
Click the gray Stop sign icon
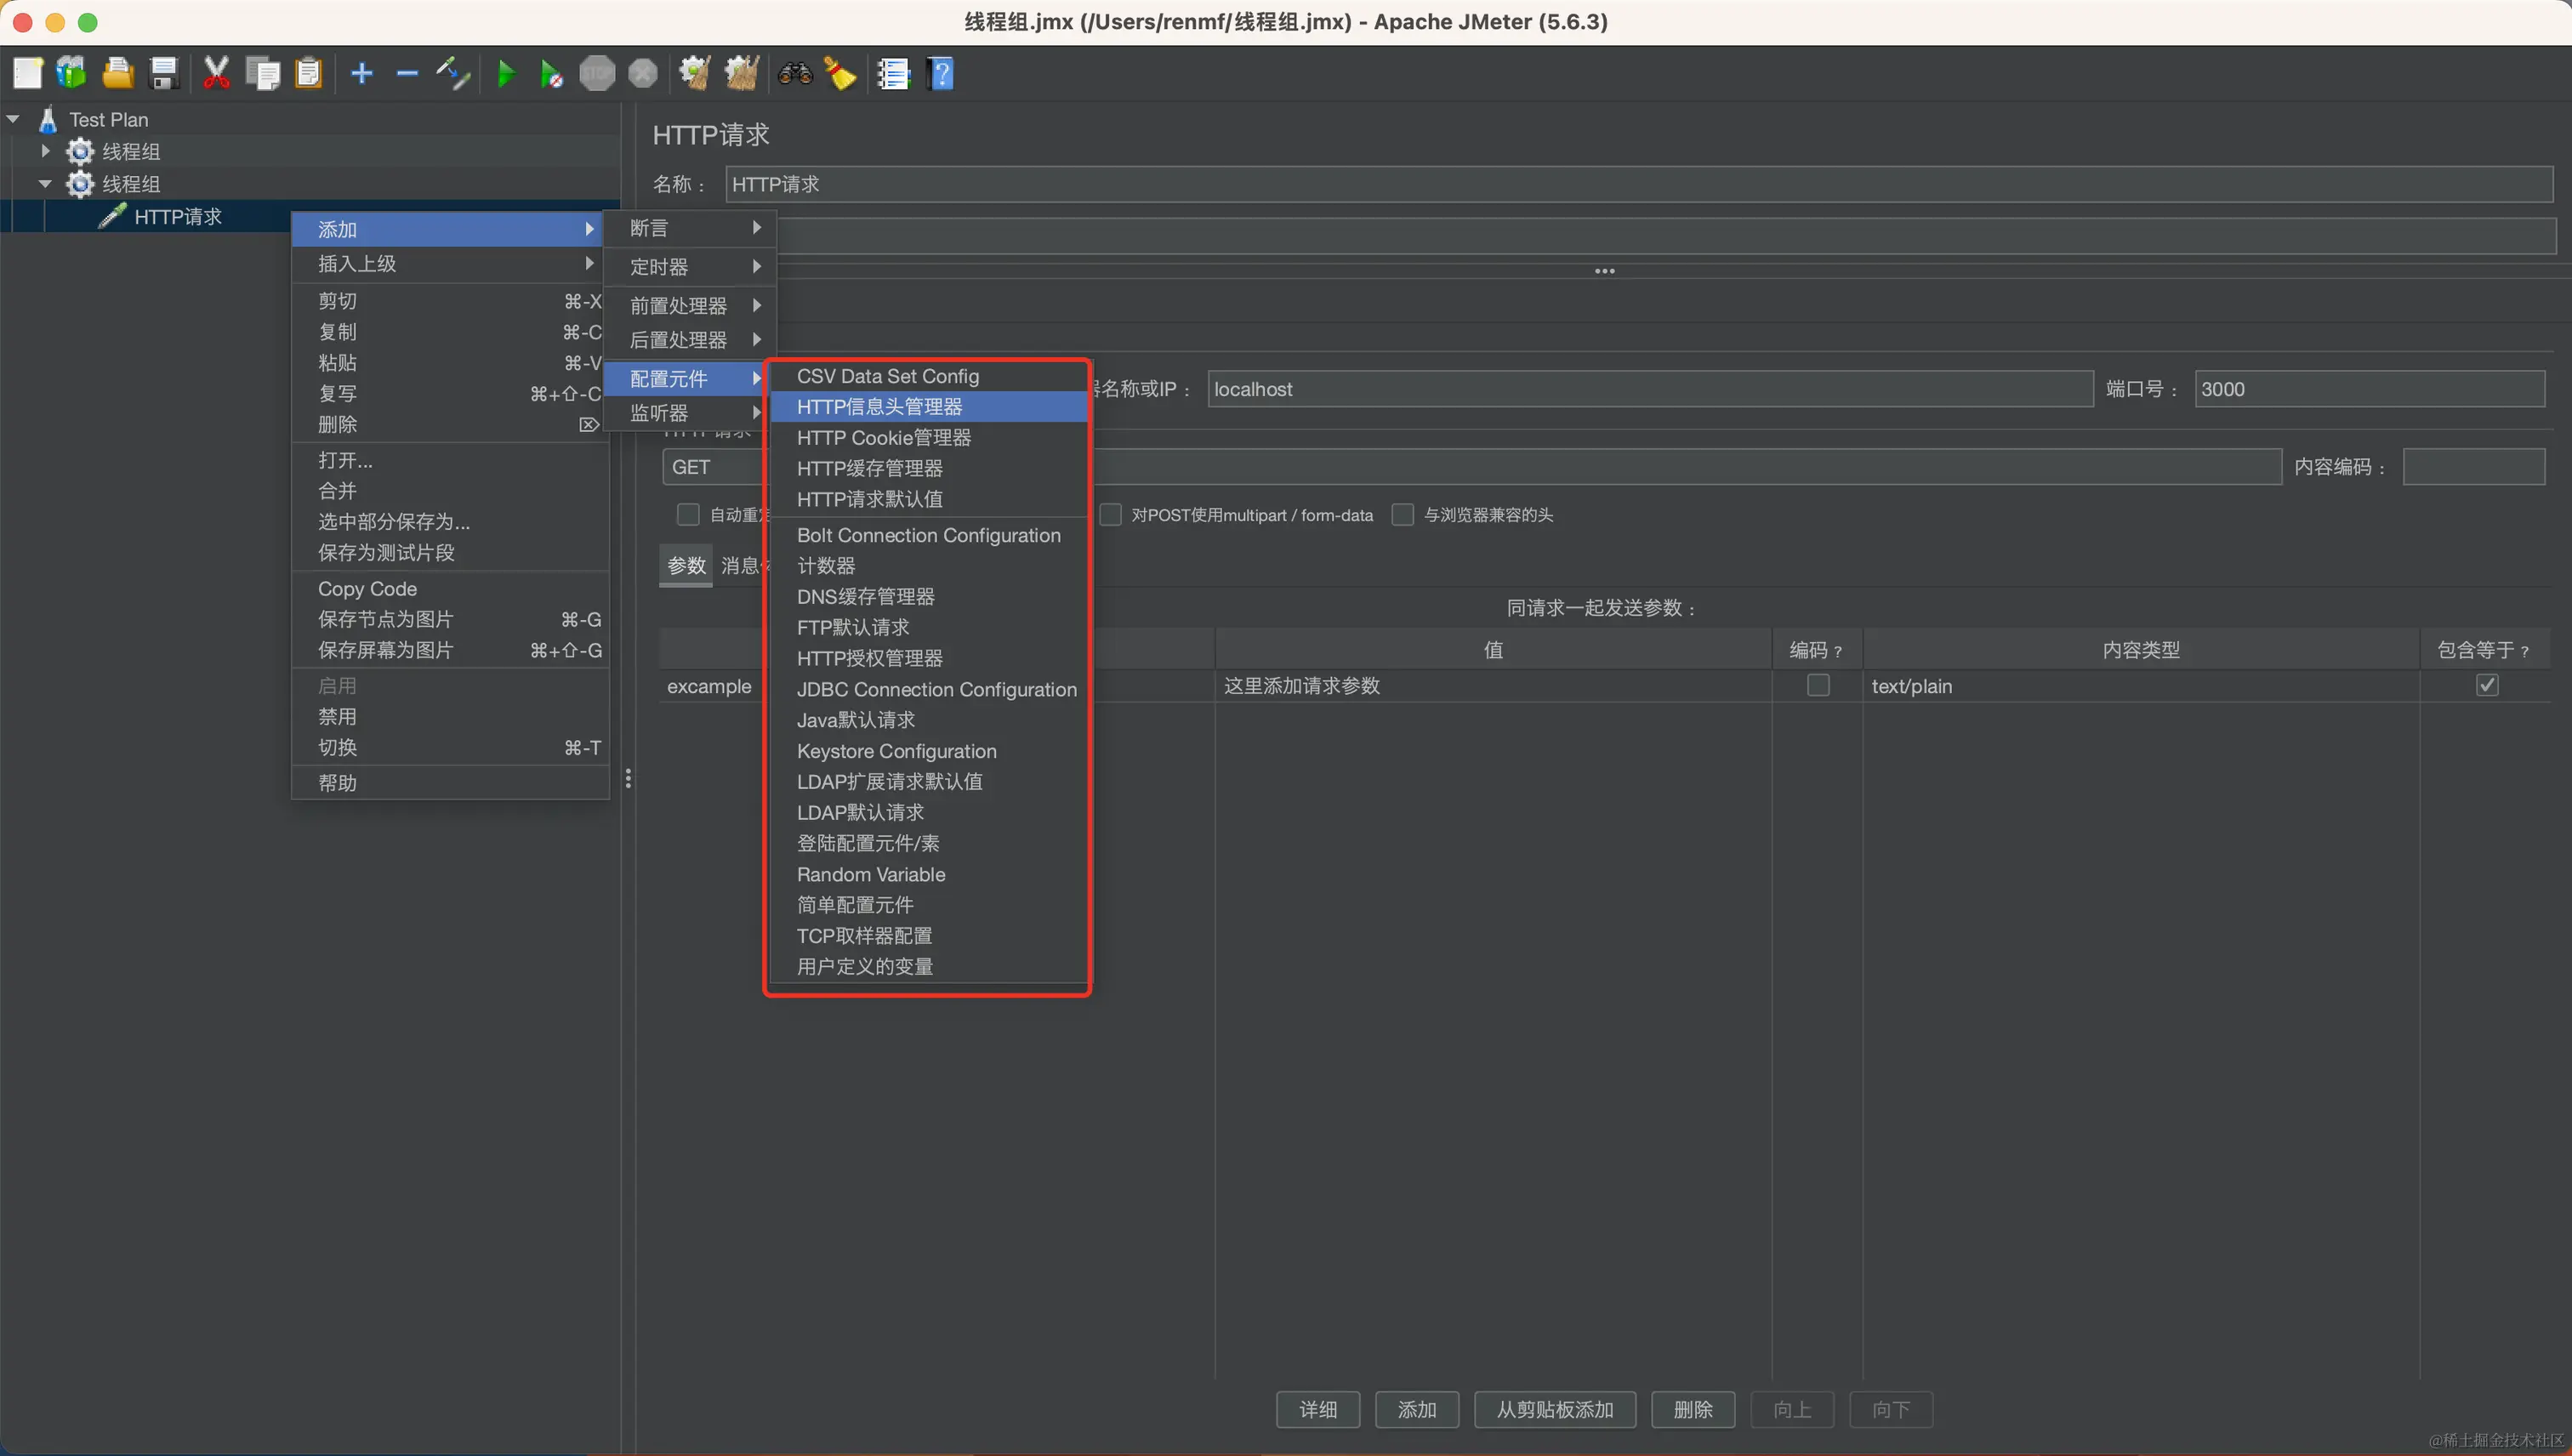pos(597,73)
